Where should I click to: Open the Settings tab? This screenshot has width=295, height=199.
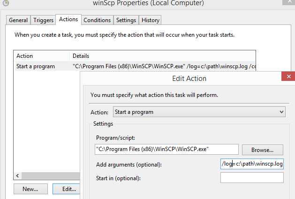[x=126, y=20]
